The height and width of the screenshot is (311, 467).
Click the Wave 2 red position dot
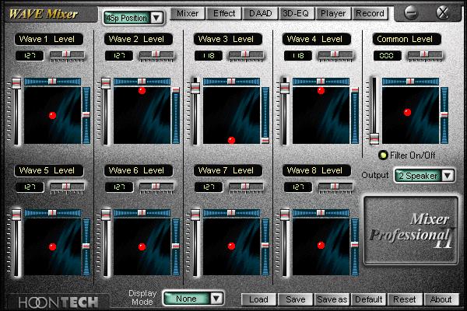click(x=142, y=90)
